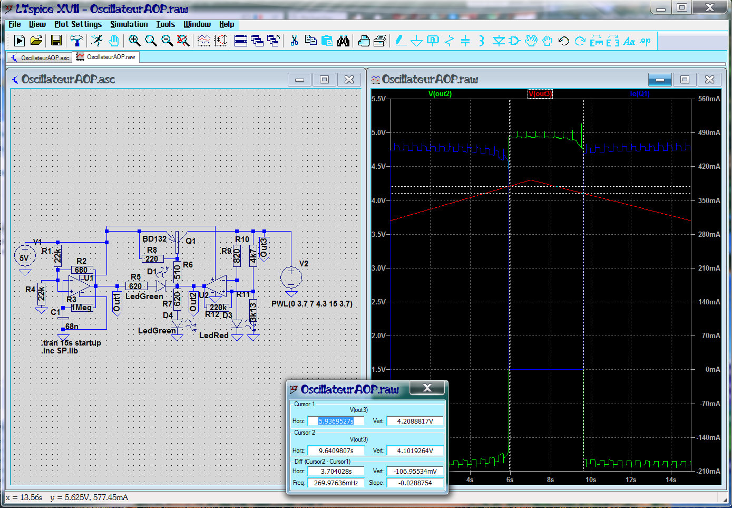Screen dimensions: 732x508
Task: Click the Autorange plot icon
Action: coord(220,41)
